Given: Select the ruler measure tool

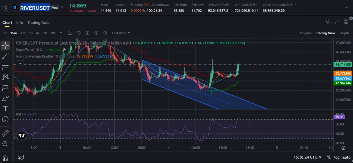Looking at the screenshot, I should pyautogui.click(x=5, y=134).
